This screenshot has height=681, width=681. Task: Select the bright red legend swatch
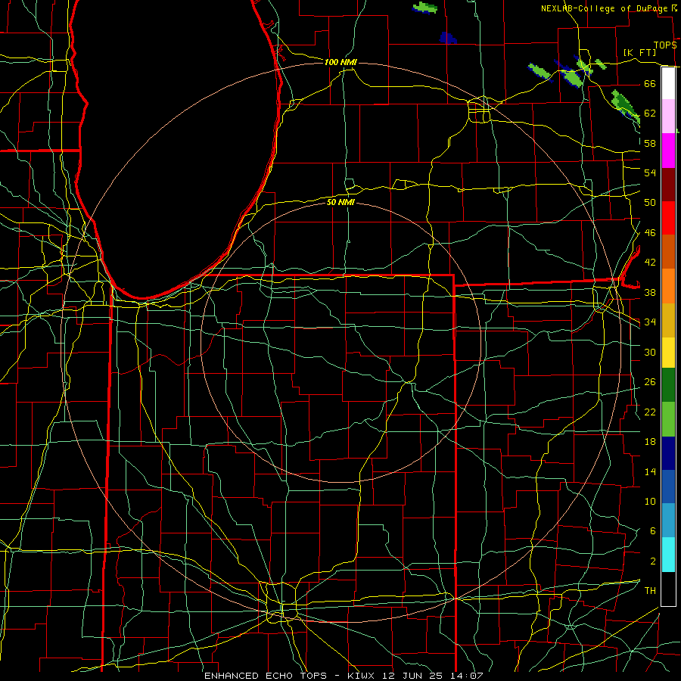point(668,218)
